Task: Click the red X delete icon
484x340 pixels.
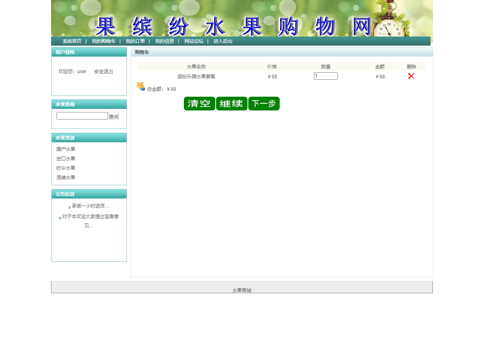Action: click(411, 76)
